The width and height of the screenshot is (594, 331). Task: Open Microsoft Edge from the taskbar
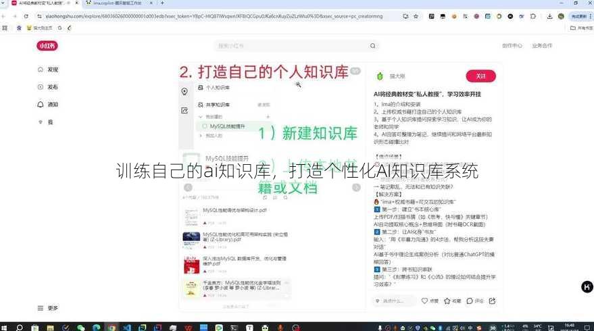96,327
